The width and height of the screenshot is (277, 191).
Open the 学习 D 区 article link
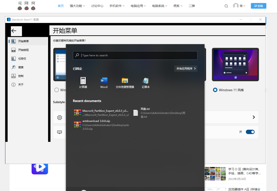coord(244,171)
